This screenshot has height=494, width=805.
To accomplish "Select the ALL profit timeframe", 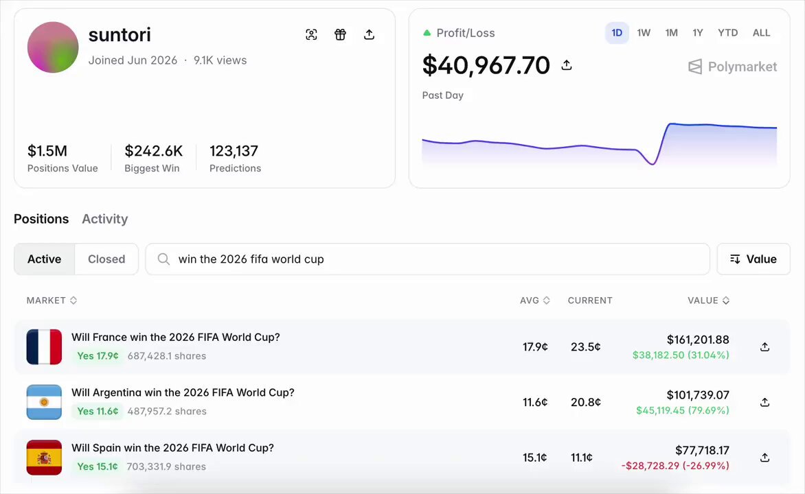I will click(x=761, y=33).
